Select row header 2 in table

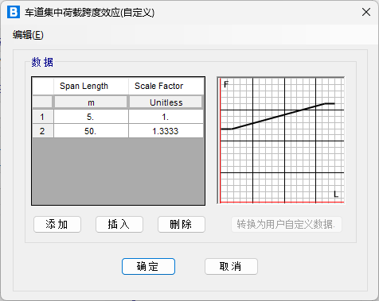(x=43, y=131)
